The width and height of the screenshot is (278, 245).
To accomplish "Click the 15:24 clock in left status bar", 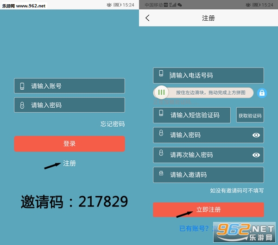I will (x=128, y=5).
